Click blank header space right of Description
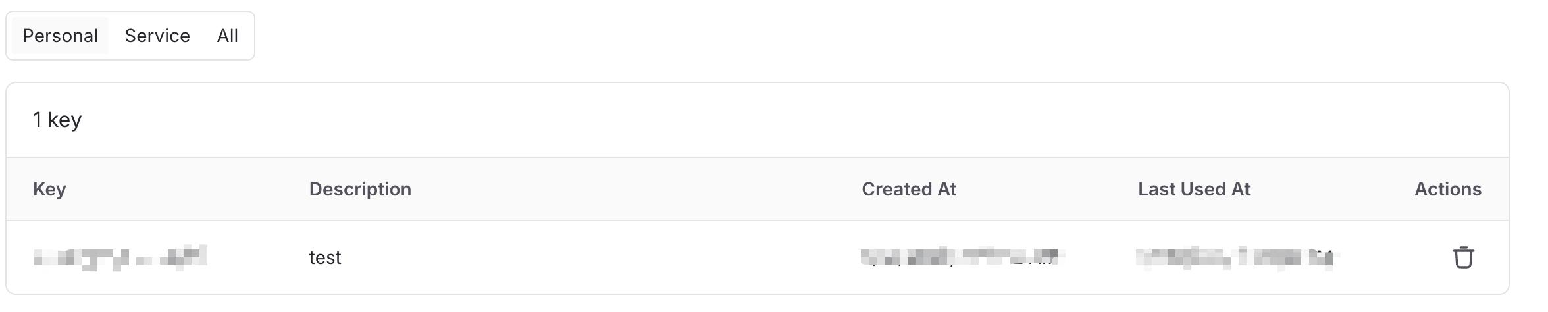 tap(625, 190)
